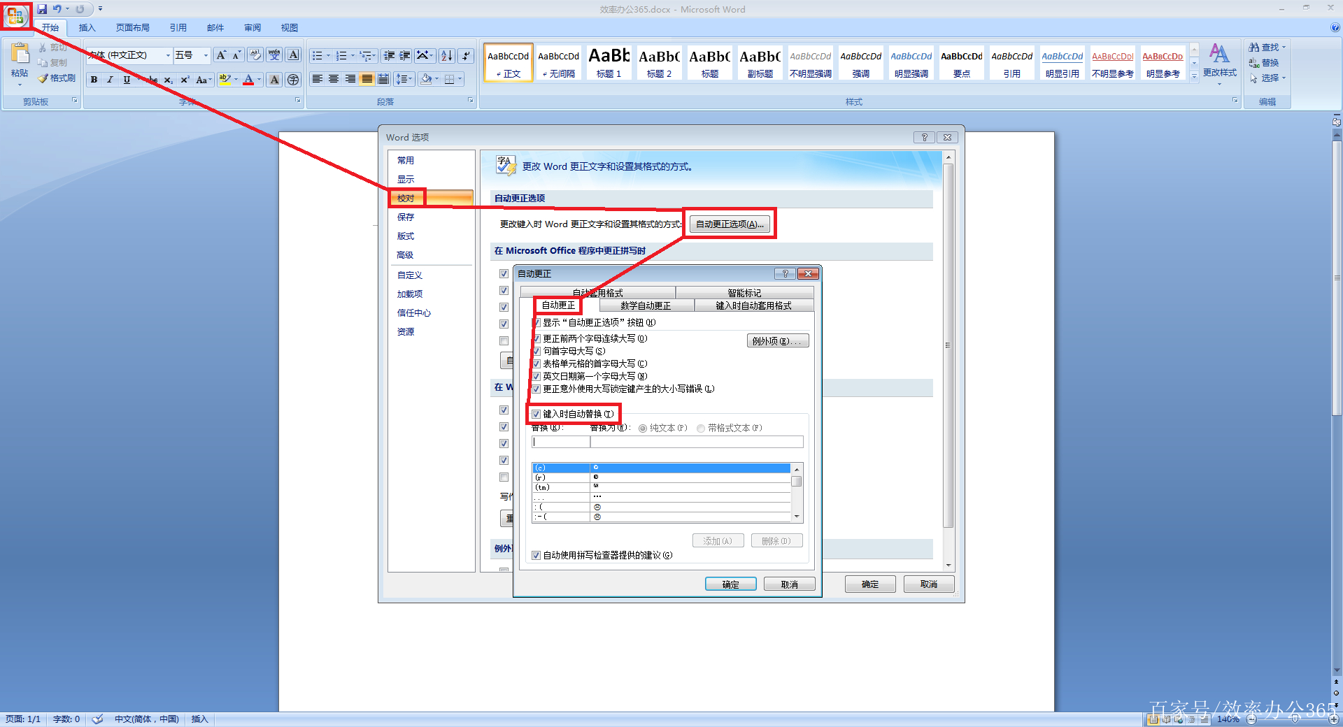Switch to 插入 ribbon tab
This screenshot has width=1343, height=727.
[87, 28]
